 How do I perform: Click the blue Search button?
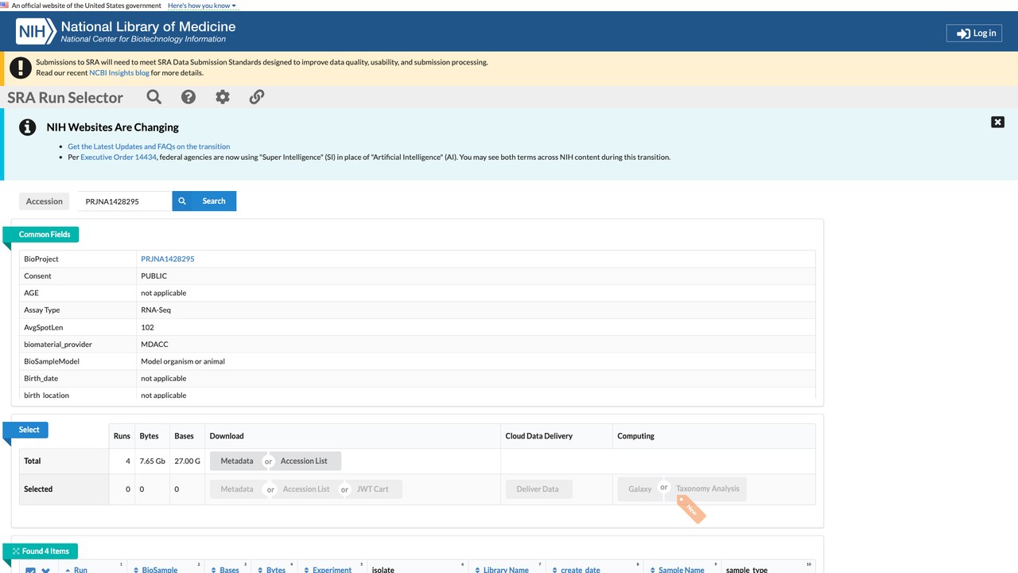(204, 201)
